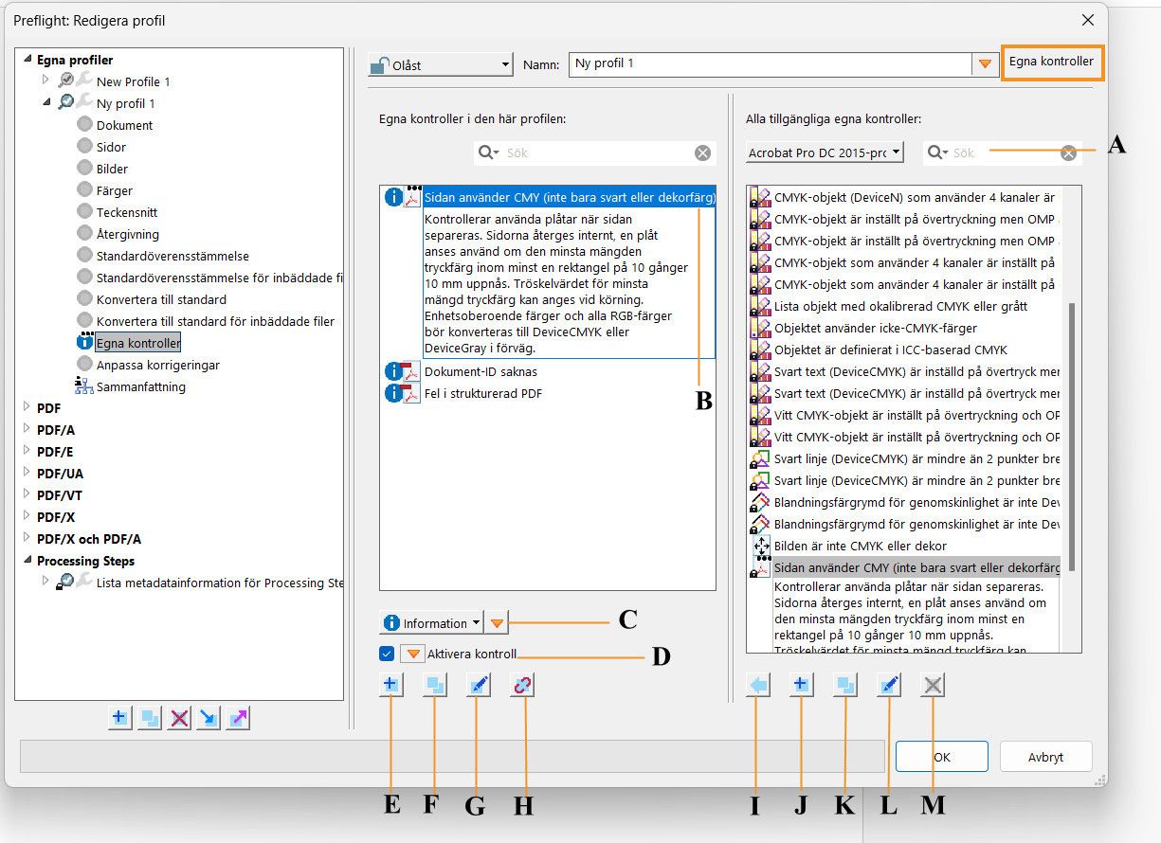Open the Acrobat Pro DC 2015 library dropdown
The width and height of the screenshot is (1161, 843).
[x=825, y=152]
